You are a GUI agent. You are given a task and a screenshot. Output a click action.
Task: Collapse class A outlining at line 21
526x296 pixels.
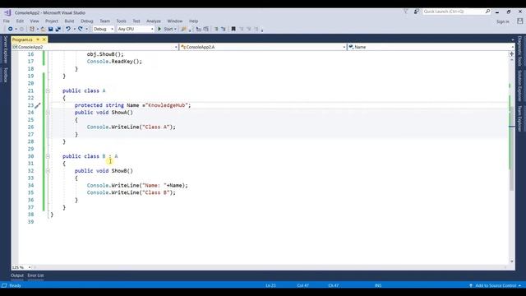(x=48, y=91)
